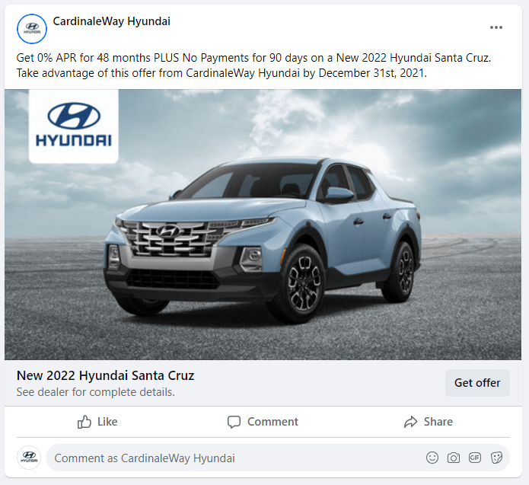Click See dealer for complete details text
Image resolution: width=529 pixels, height=485 pixels.
[96, 392]
